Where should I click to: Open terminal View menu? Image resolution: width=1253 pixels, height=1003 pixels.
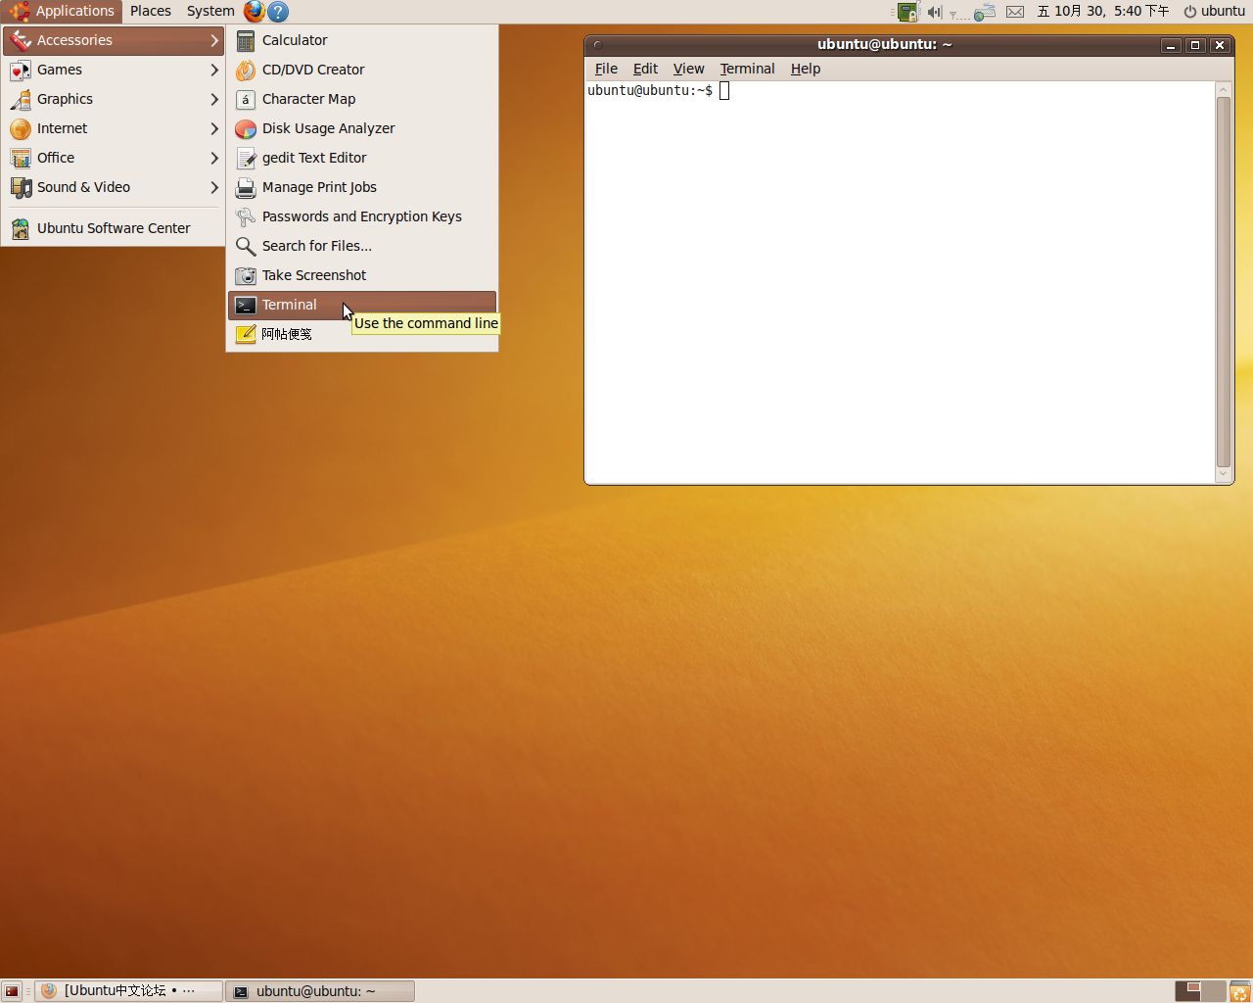(x=688, y=69)
